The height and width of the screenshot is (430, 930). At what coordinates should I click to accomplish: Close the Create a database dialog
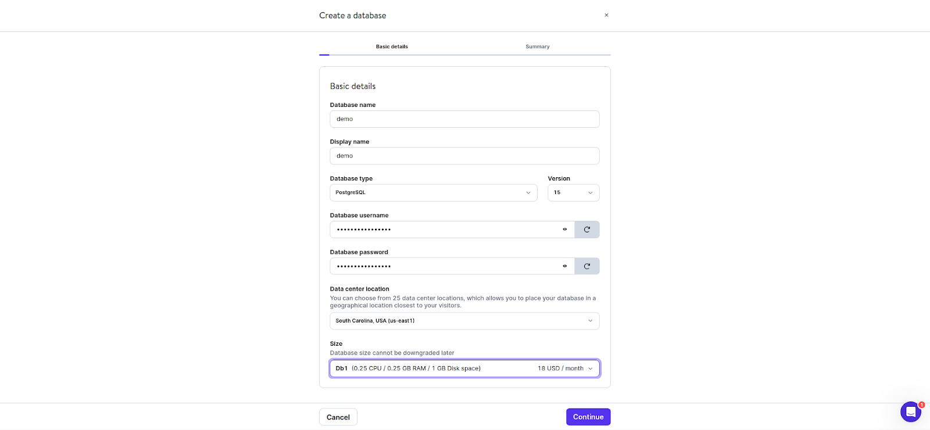pos(606,15)
